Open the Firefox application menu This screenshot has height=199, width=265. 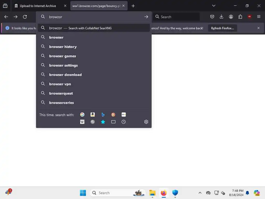[259, 17]
